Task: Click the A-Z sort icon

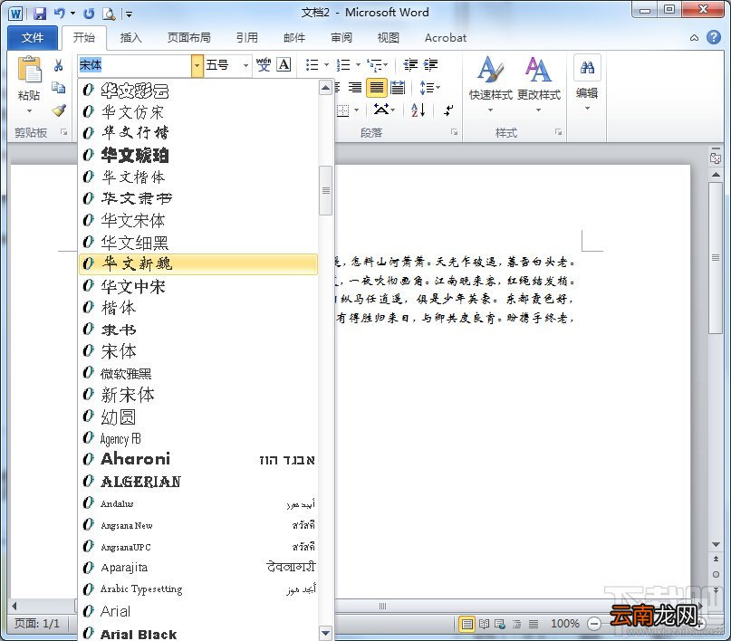Action: coord(418,110)
